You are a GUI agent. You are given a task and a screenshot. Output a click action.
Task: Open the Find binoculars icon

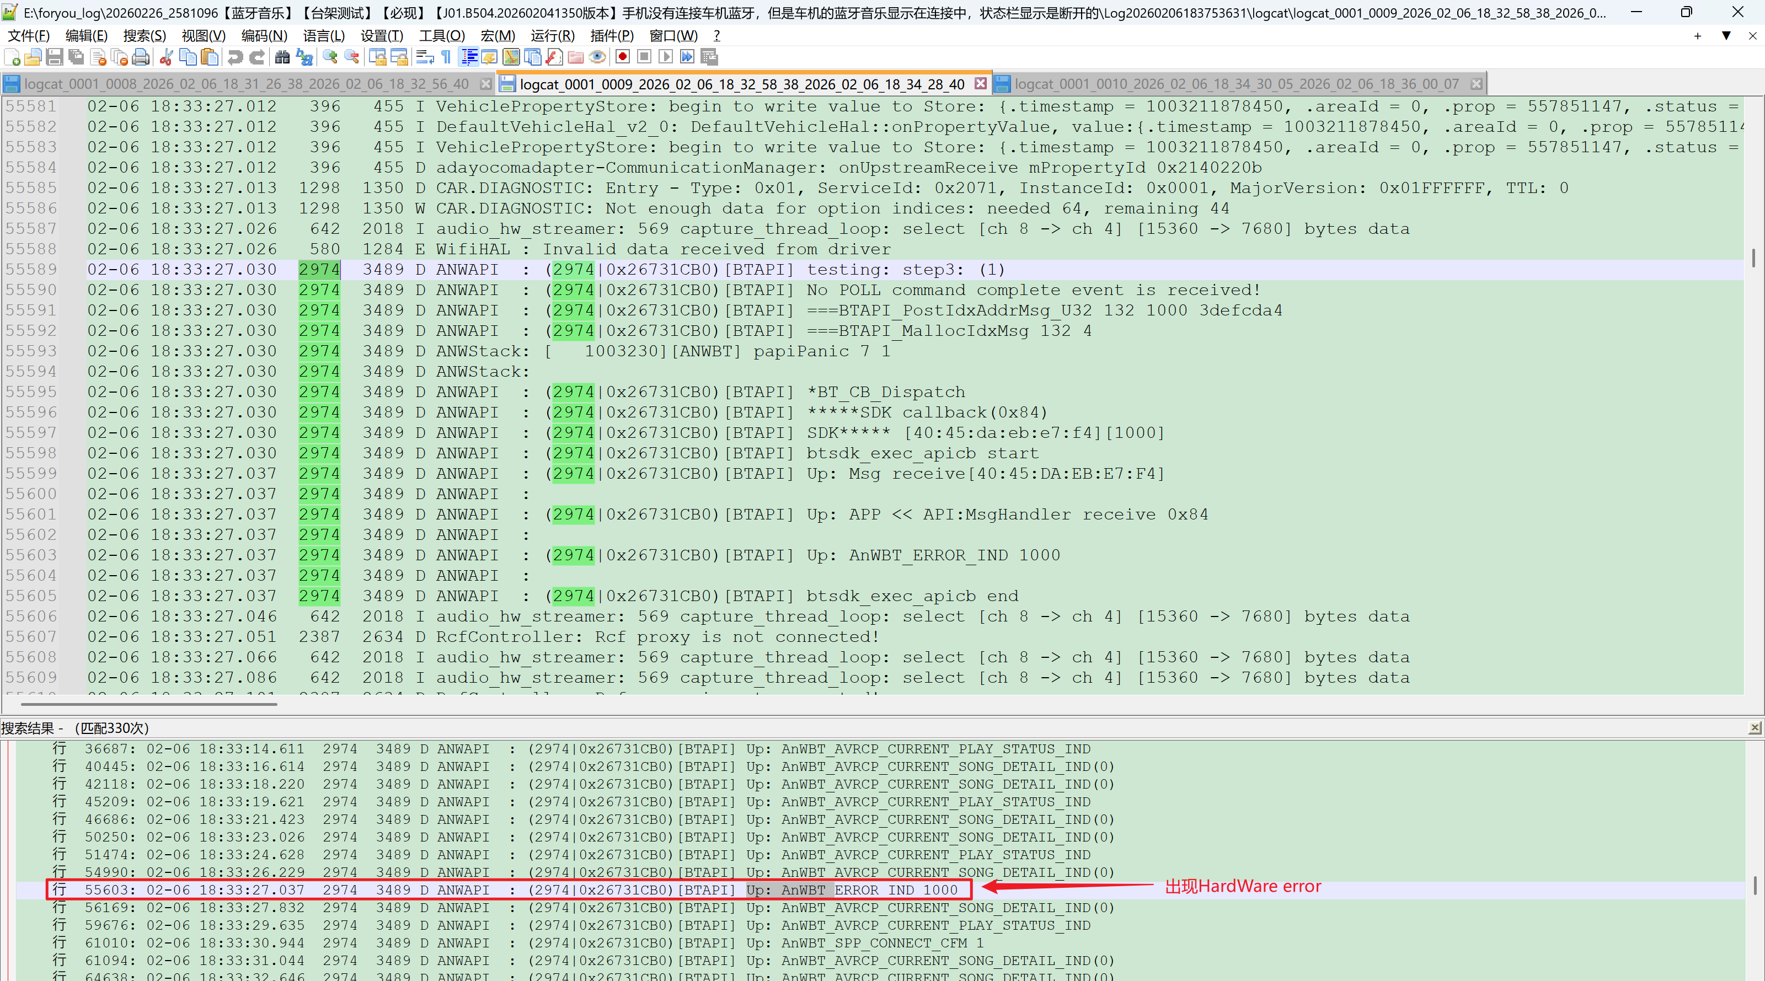pyautogui.click(x=282, y=57)
